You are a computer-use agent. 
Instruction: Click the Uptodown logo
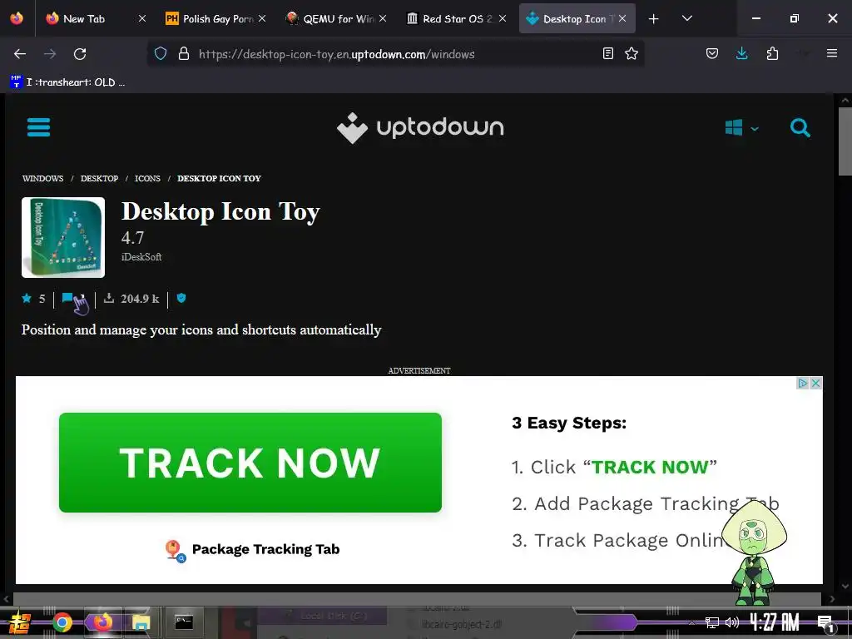tap(420, 128)
